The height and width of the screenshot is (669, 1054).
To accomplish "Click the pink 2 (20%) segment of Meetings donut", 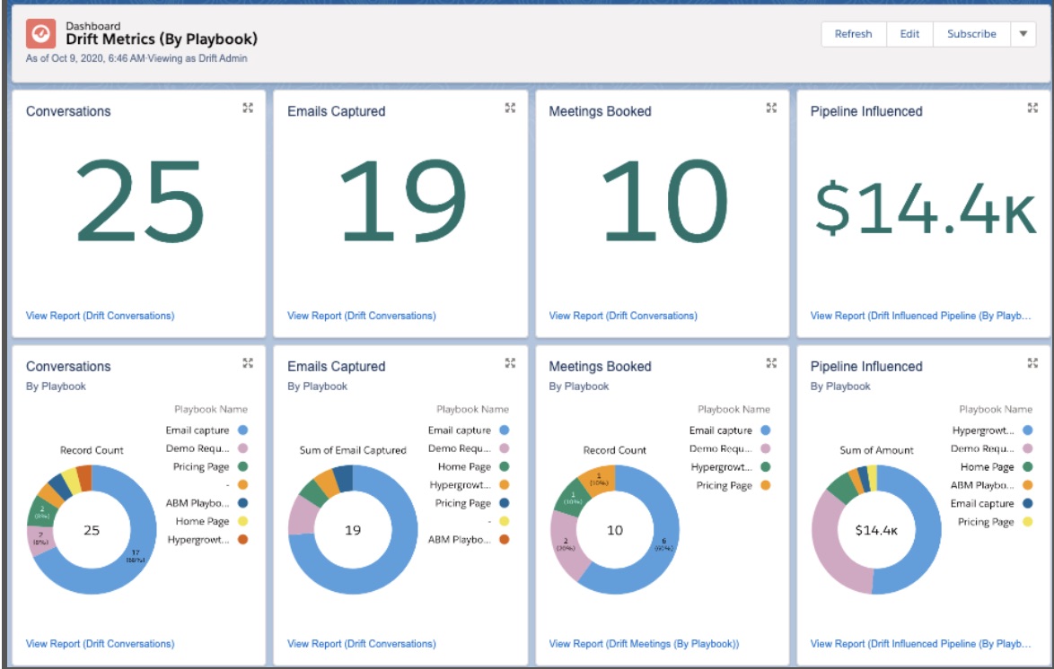I will tap(565, 545).
